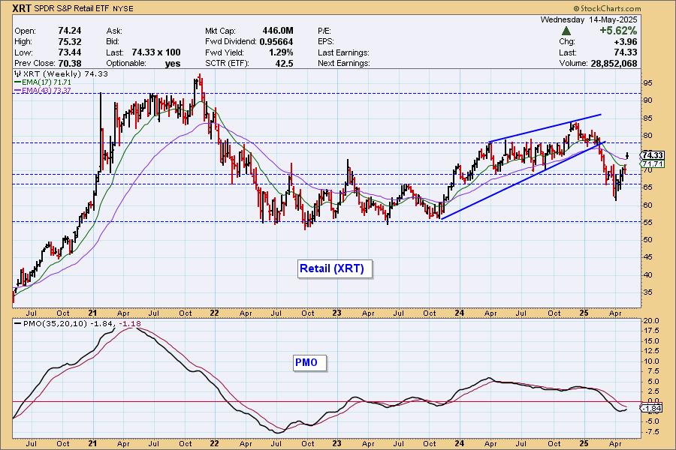Click the Mkt Cap 446.0M value
The height and width of the screenshot is (450, 676).
pos(278,31)
